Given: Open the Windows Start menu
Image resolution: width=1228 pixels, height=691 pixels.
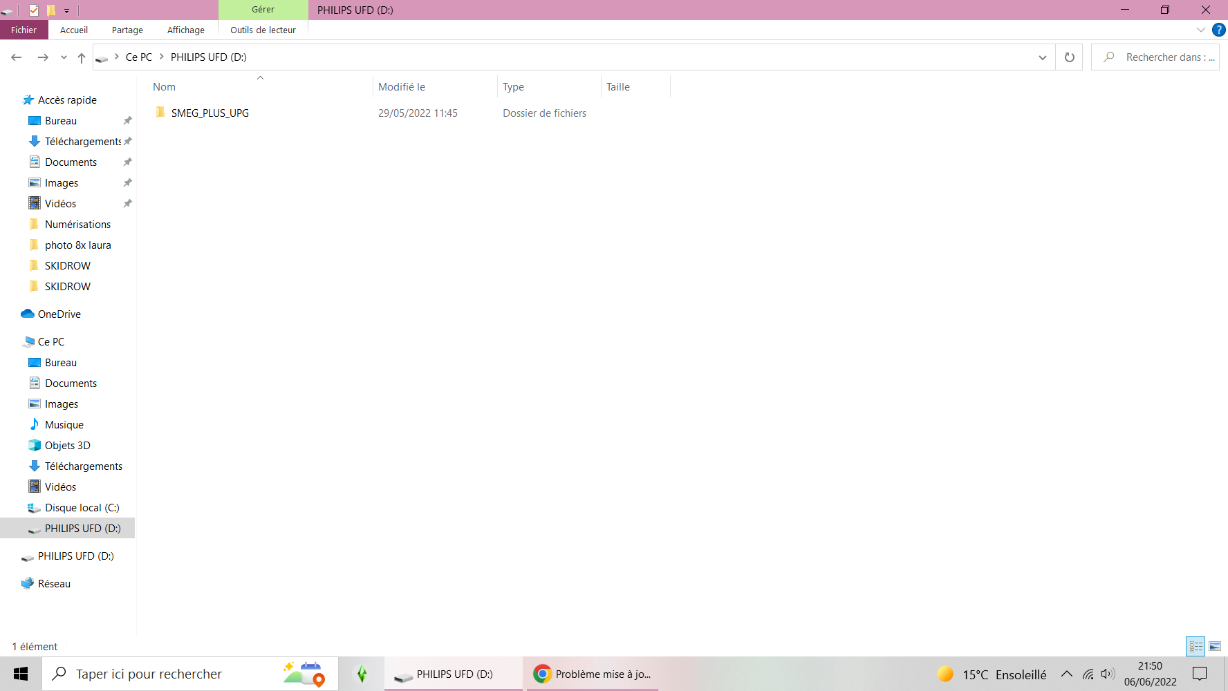Looking at the screenshot, I should pyautogui.click(x=21, y=674).
